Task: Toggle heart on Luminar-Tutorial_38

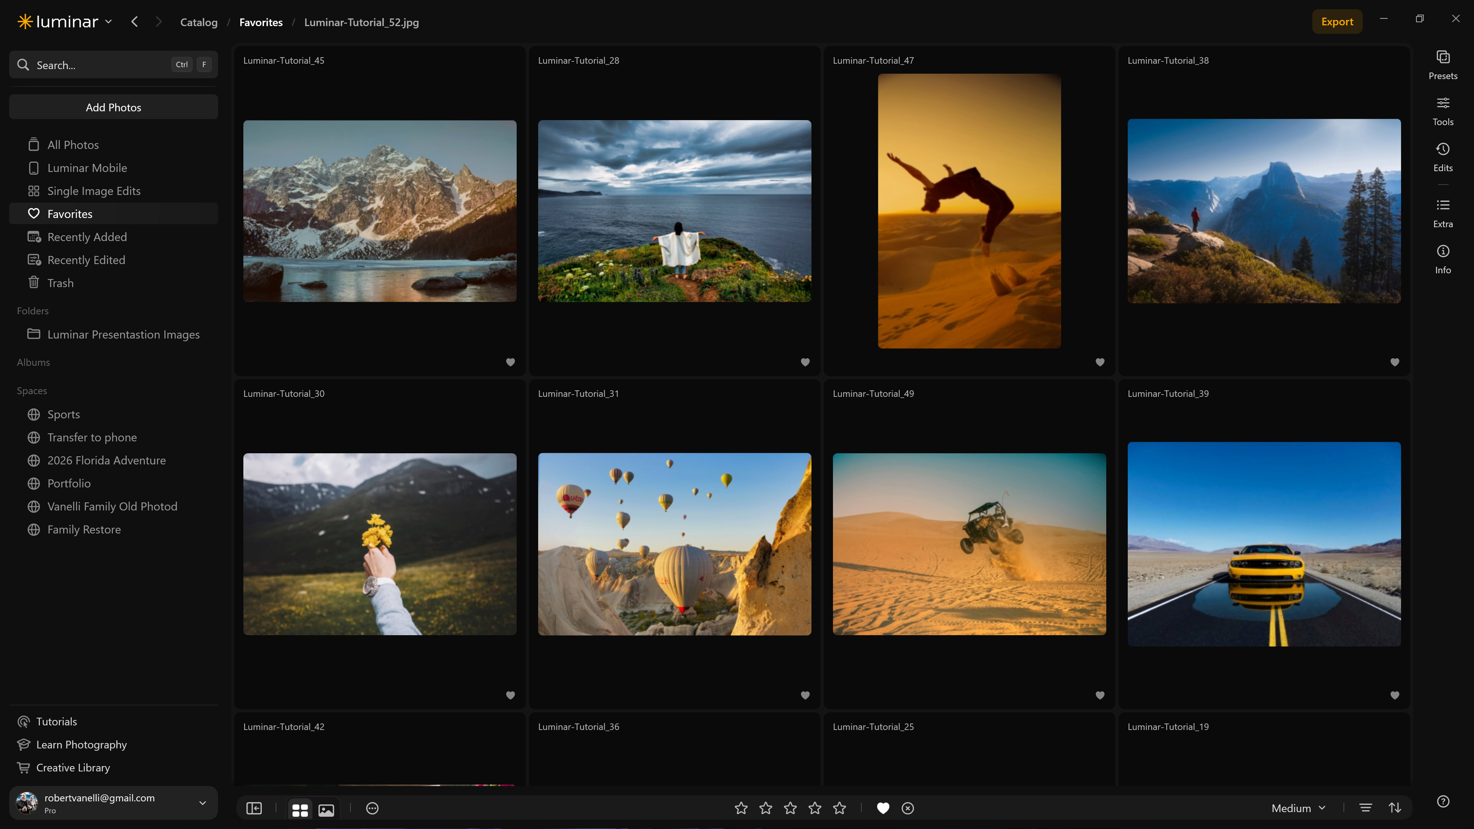Action: coord(1395,362)
